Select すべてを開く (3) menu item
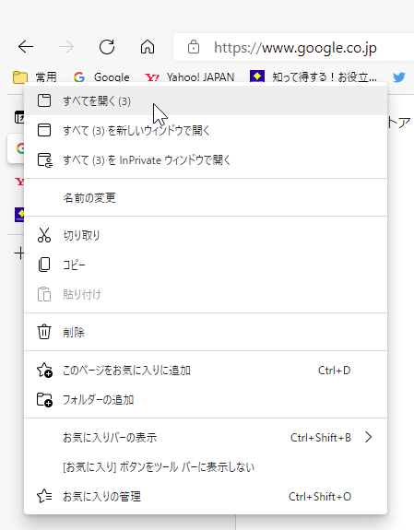 coord(206,100)
